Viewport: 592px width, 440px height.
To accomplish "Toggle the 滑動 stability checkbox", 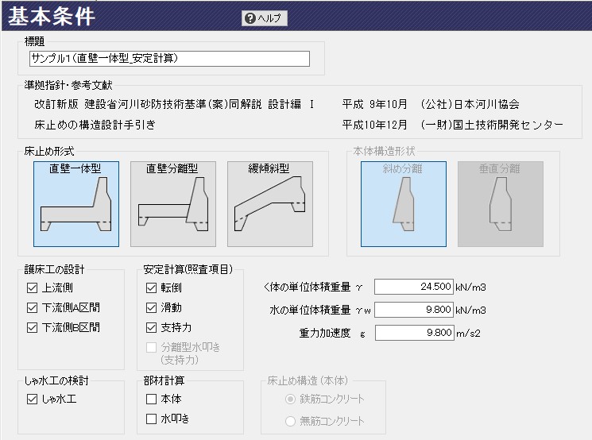I will (x=151, y=307).
